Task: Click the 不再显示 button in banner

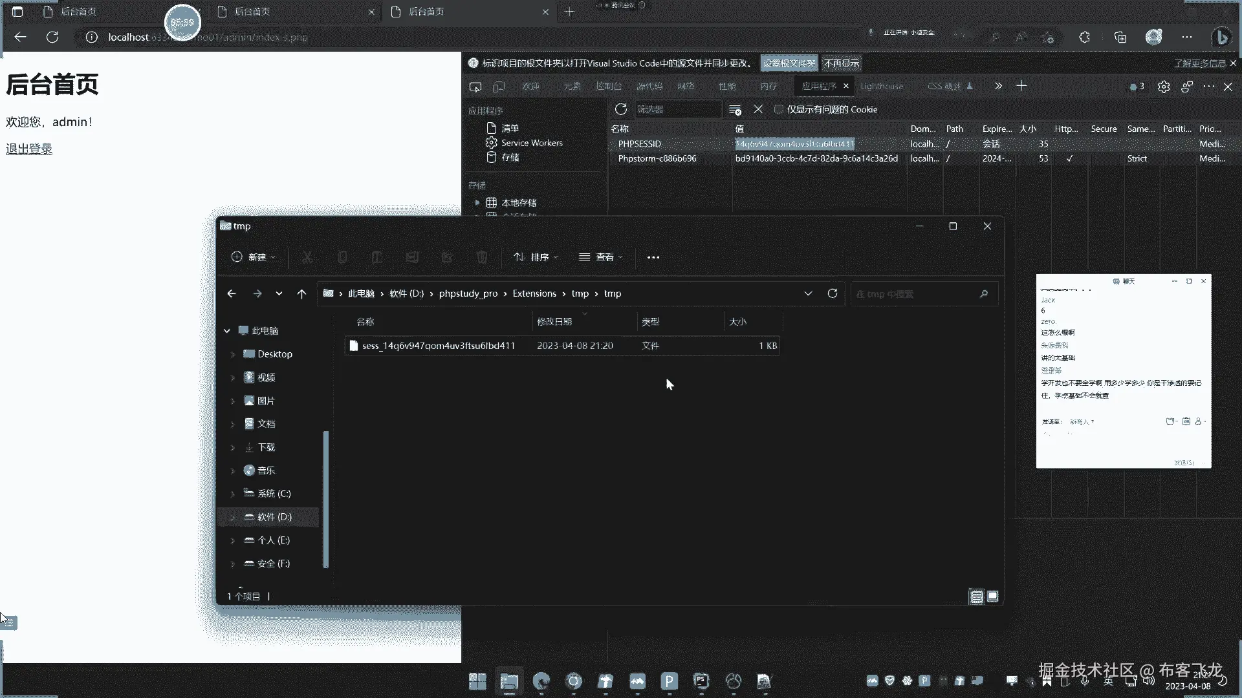Action: coord(842,63)
